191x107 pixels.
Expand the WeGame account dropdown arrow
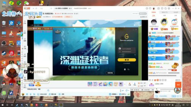134,49
